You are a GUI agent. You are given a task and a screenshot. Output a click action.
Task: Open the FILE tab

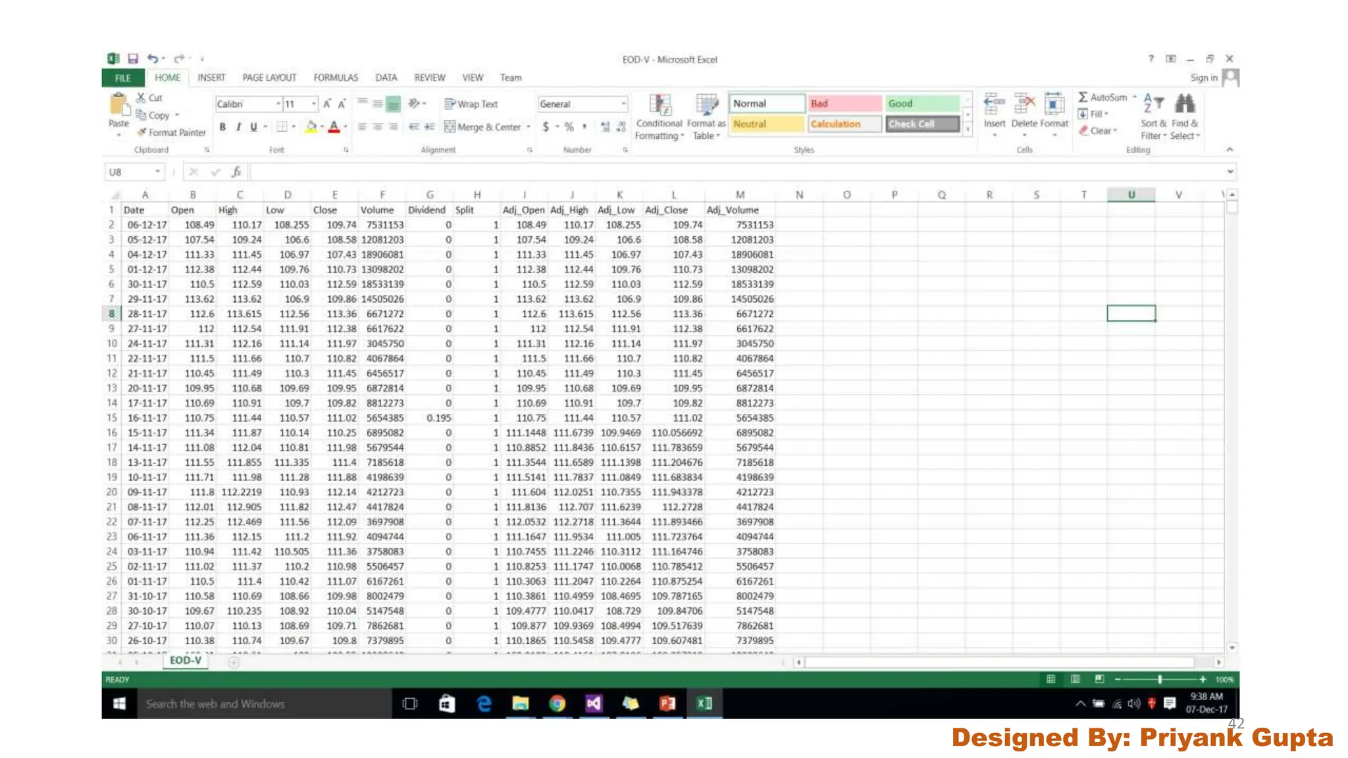123,78
